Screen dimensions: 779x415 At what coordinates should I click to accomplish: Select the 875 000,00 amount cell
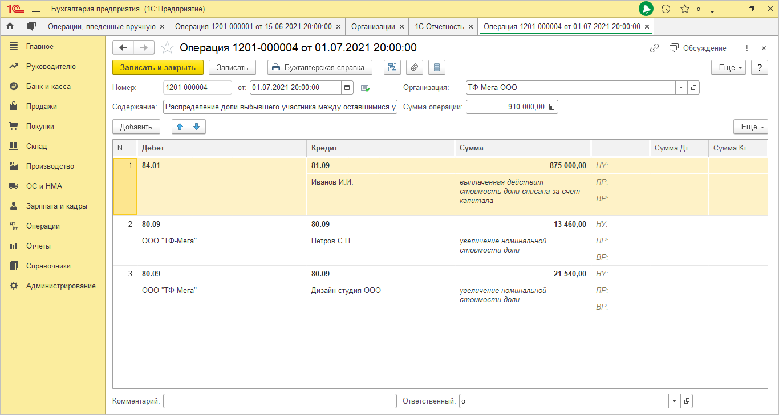coord(523,166)
